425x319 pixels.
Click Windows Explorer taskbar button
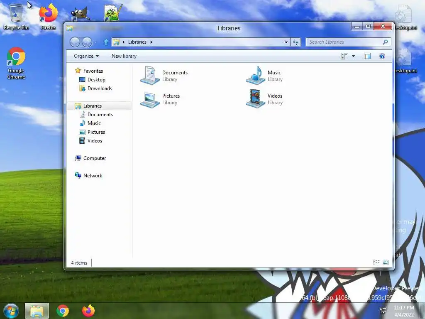[37, 311]
